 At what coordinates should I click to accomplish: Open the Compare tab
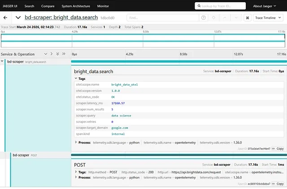48,6
